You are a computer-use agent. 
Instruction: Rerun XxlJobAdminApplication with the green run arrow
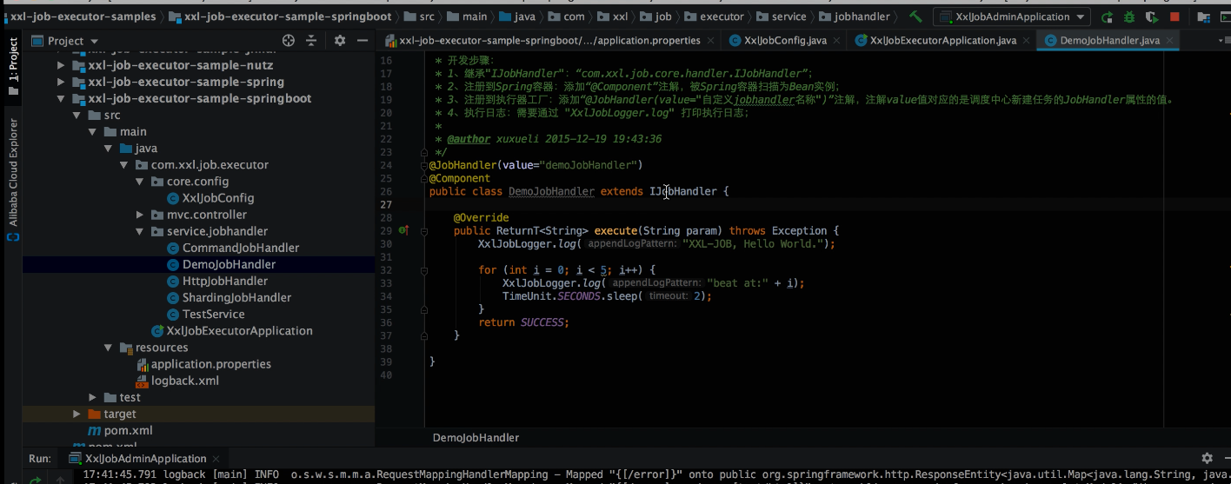tap(1107, 17)
